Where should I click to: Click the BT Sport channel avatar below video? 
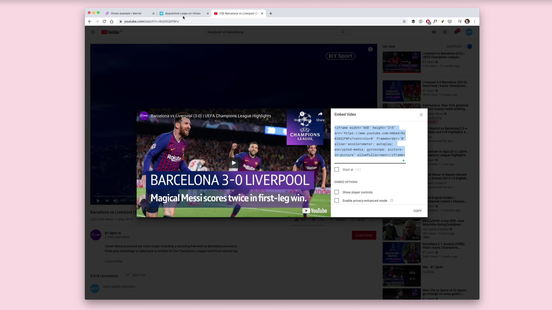coord(96,235)
